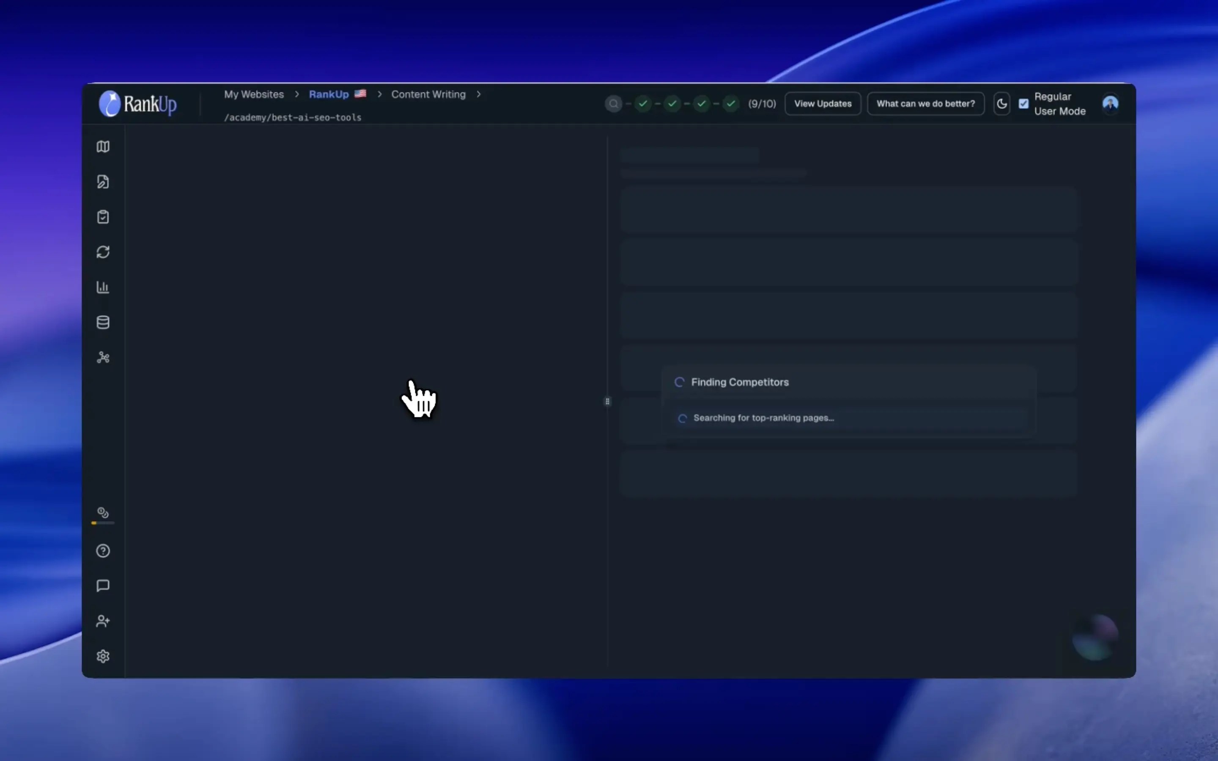Toggle dark mode moon button
Image resolution: width=1218 pixels, height=761 pixels.
1001,104
